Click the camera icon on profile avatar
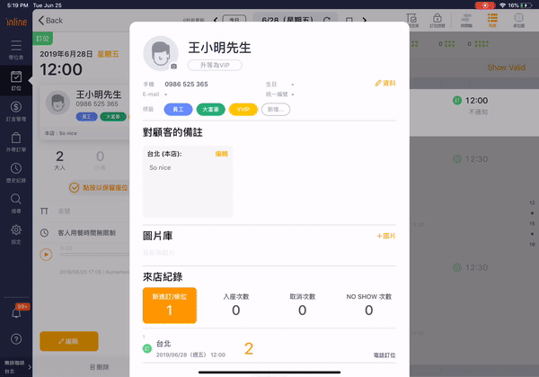 point(173,66)
